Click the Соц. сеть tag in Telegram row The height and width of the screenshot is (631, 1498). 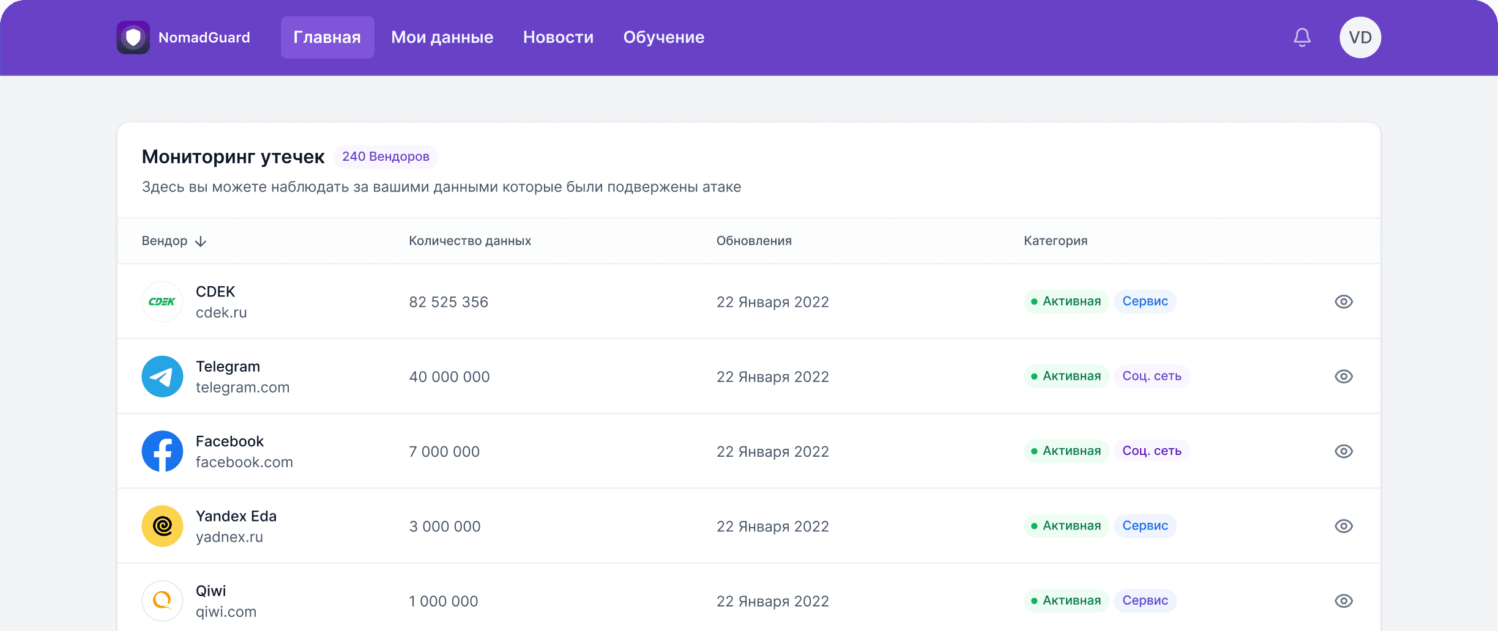1152,376
